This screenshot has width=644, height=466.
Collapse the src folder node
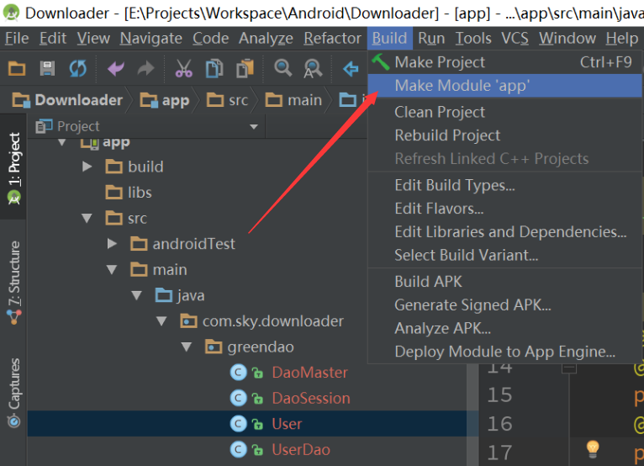tap(87, 219)
